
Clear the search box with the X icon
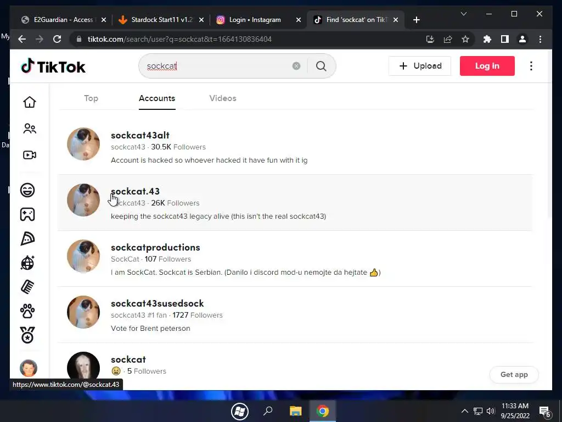pyautogui.click(x=296, y=66)
